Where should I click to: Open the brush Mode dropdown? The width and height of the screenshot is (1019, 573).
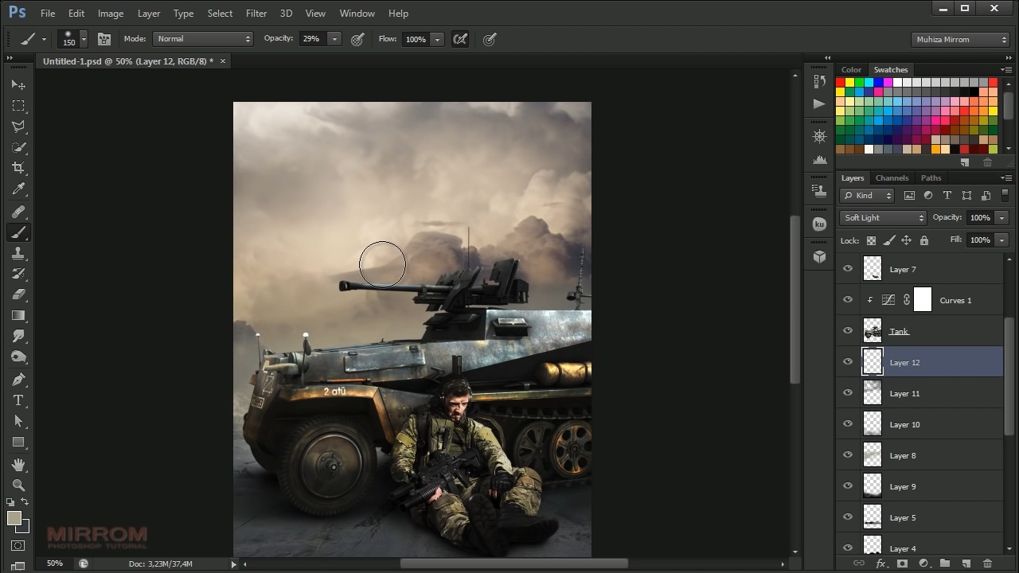pyautogui.click(x=203, y=39)
